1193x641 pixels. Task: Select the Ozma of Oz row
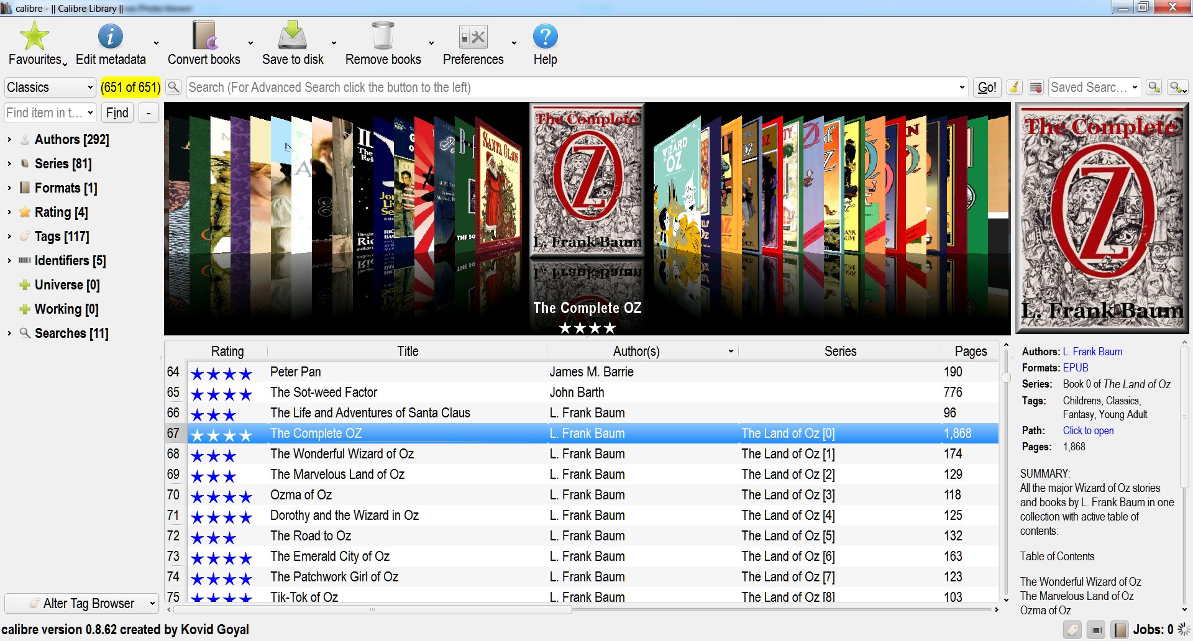point(582,495)
